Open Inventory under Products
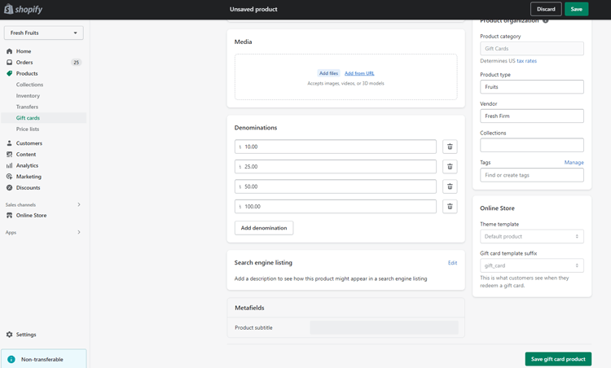Image resolution: width=611 pixels, height=368 pixels. tap(28, 96)
